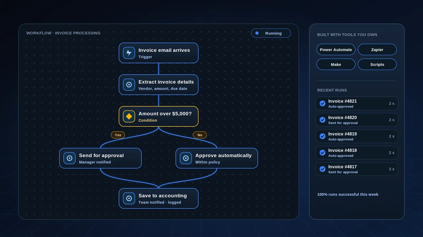Select the Make tool pill
This screenshot has width=423, height=237.
tap(336, 64)
